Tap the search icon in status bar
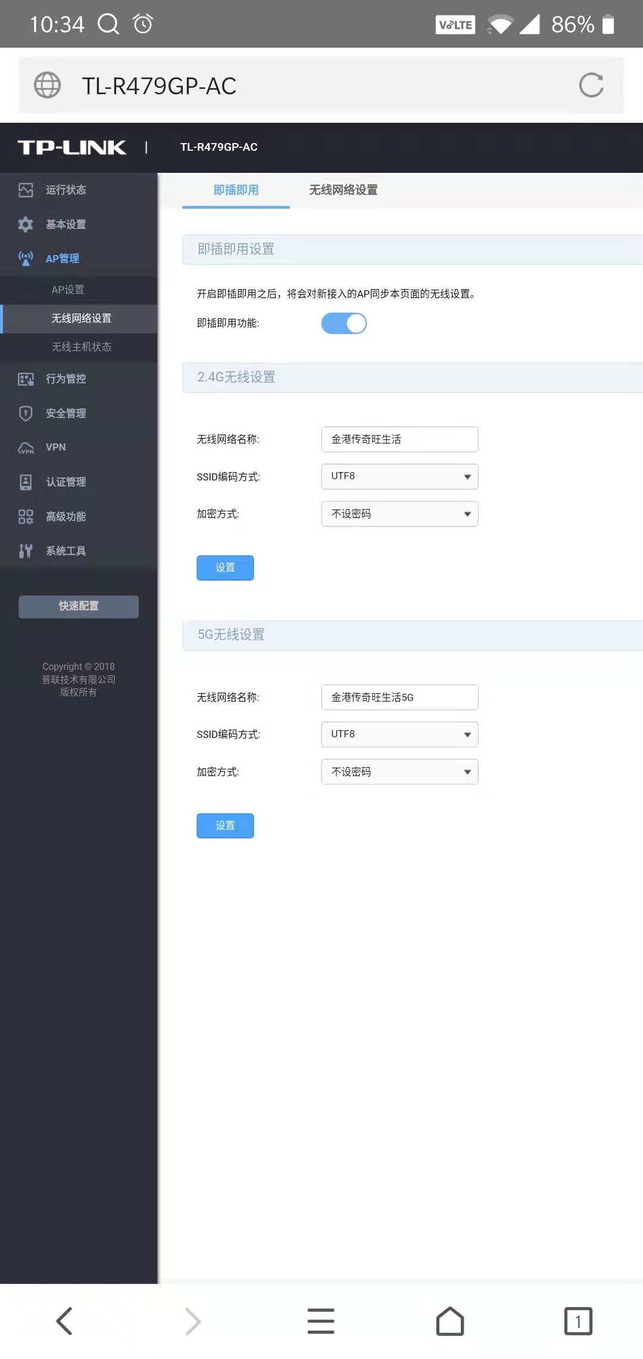This screenshot has width=643, height=1359. pos(108,24)
